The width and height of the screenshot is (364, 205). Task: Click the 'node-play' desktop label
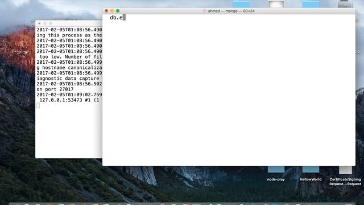click(x=276, y=179)
